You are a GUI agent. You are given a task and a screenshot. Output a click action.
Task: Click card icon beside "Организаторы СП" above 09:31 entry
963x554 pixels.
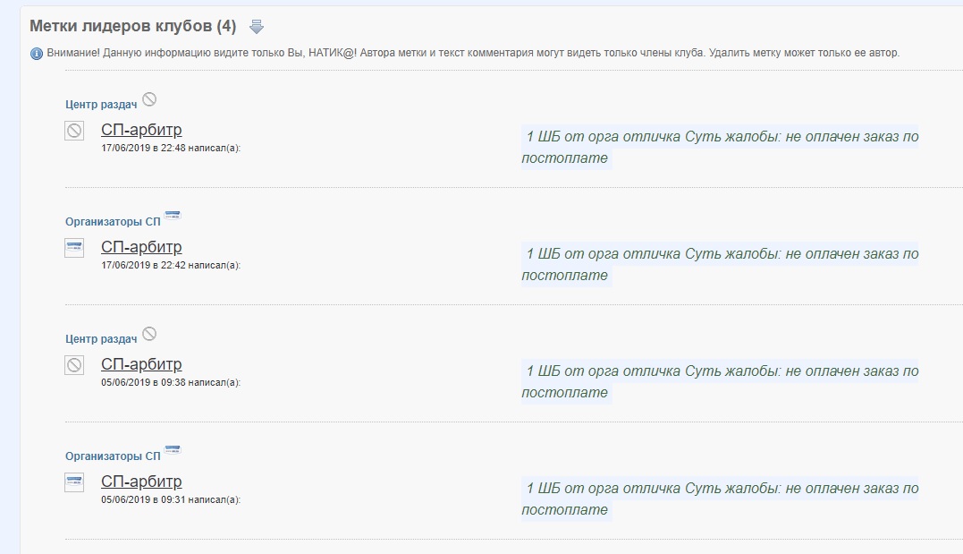pos(173,451)
